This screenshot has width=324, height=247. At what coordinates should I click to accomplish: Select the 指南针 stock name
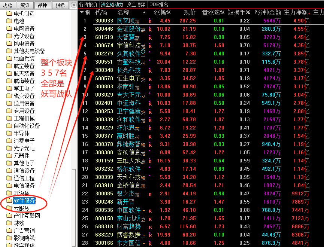(125, 86)
